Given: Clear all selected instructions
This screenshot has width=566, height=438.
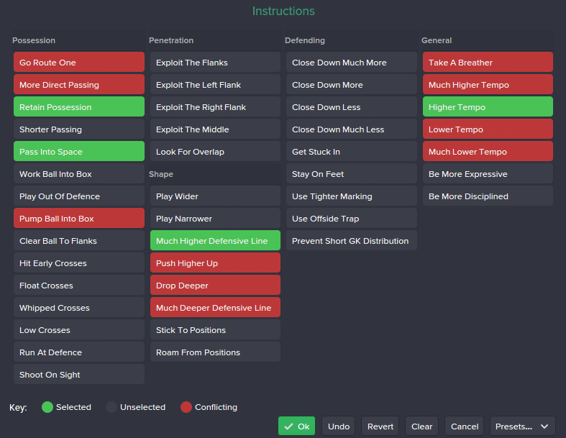Looking at the screenshot, I should pos(421,426).
